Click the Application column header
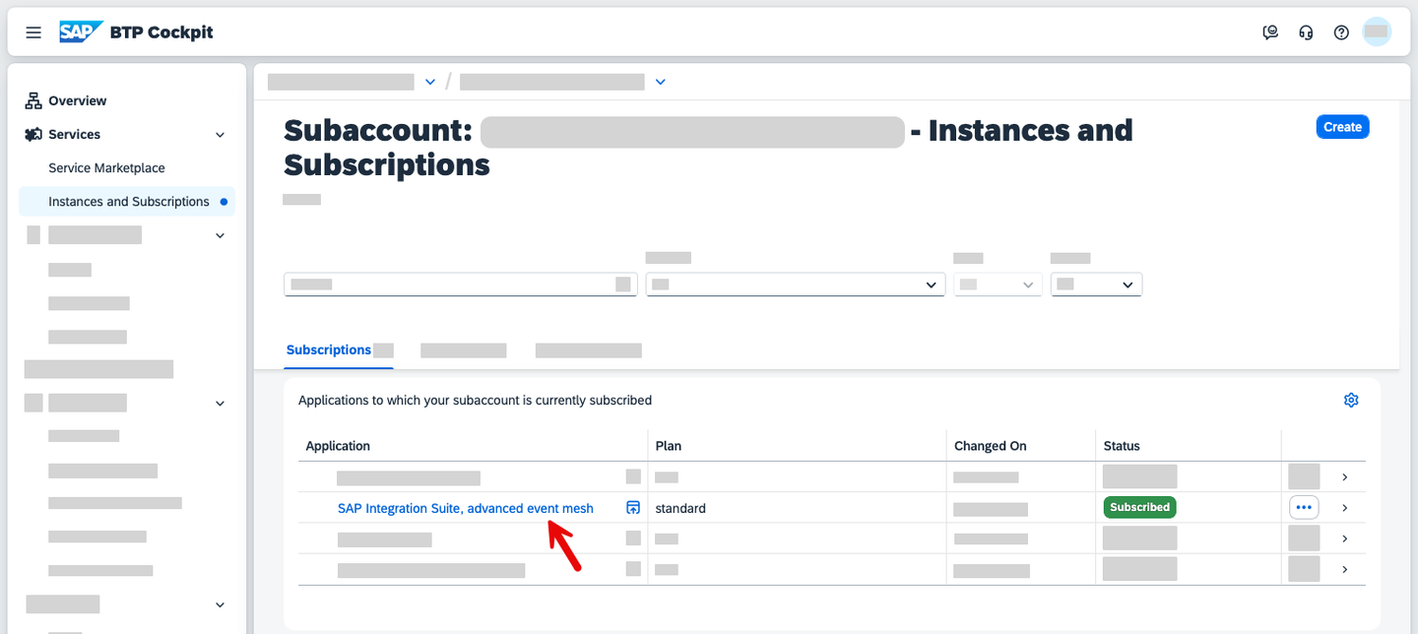1418x634 pixels. [x=338, y=446]
